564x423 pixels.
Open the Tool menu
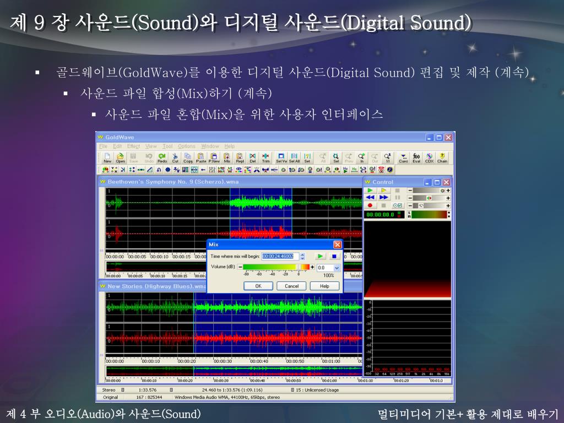pyautogui.click(x=167, y=146)
